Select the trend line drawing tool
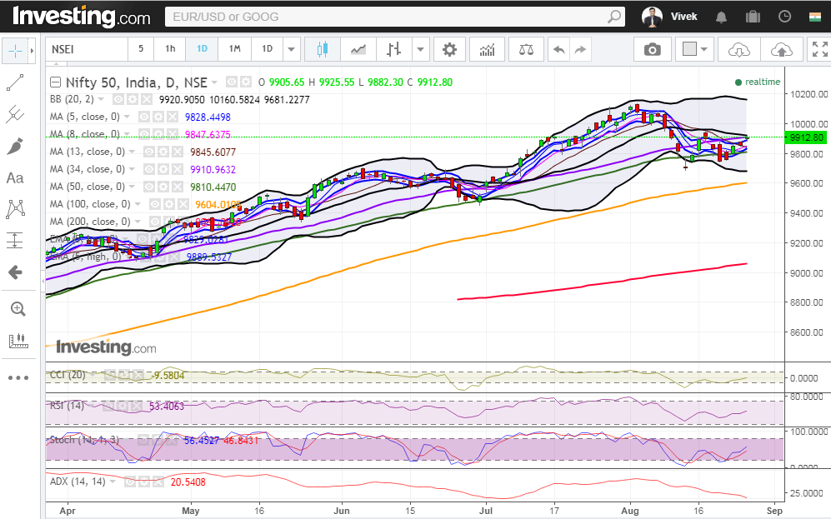This screenshot has height=519, width=831. click(x=15, y=82)
